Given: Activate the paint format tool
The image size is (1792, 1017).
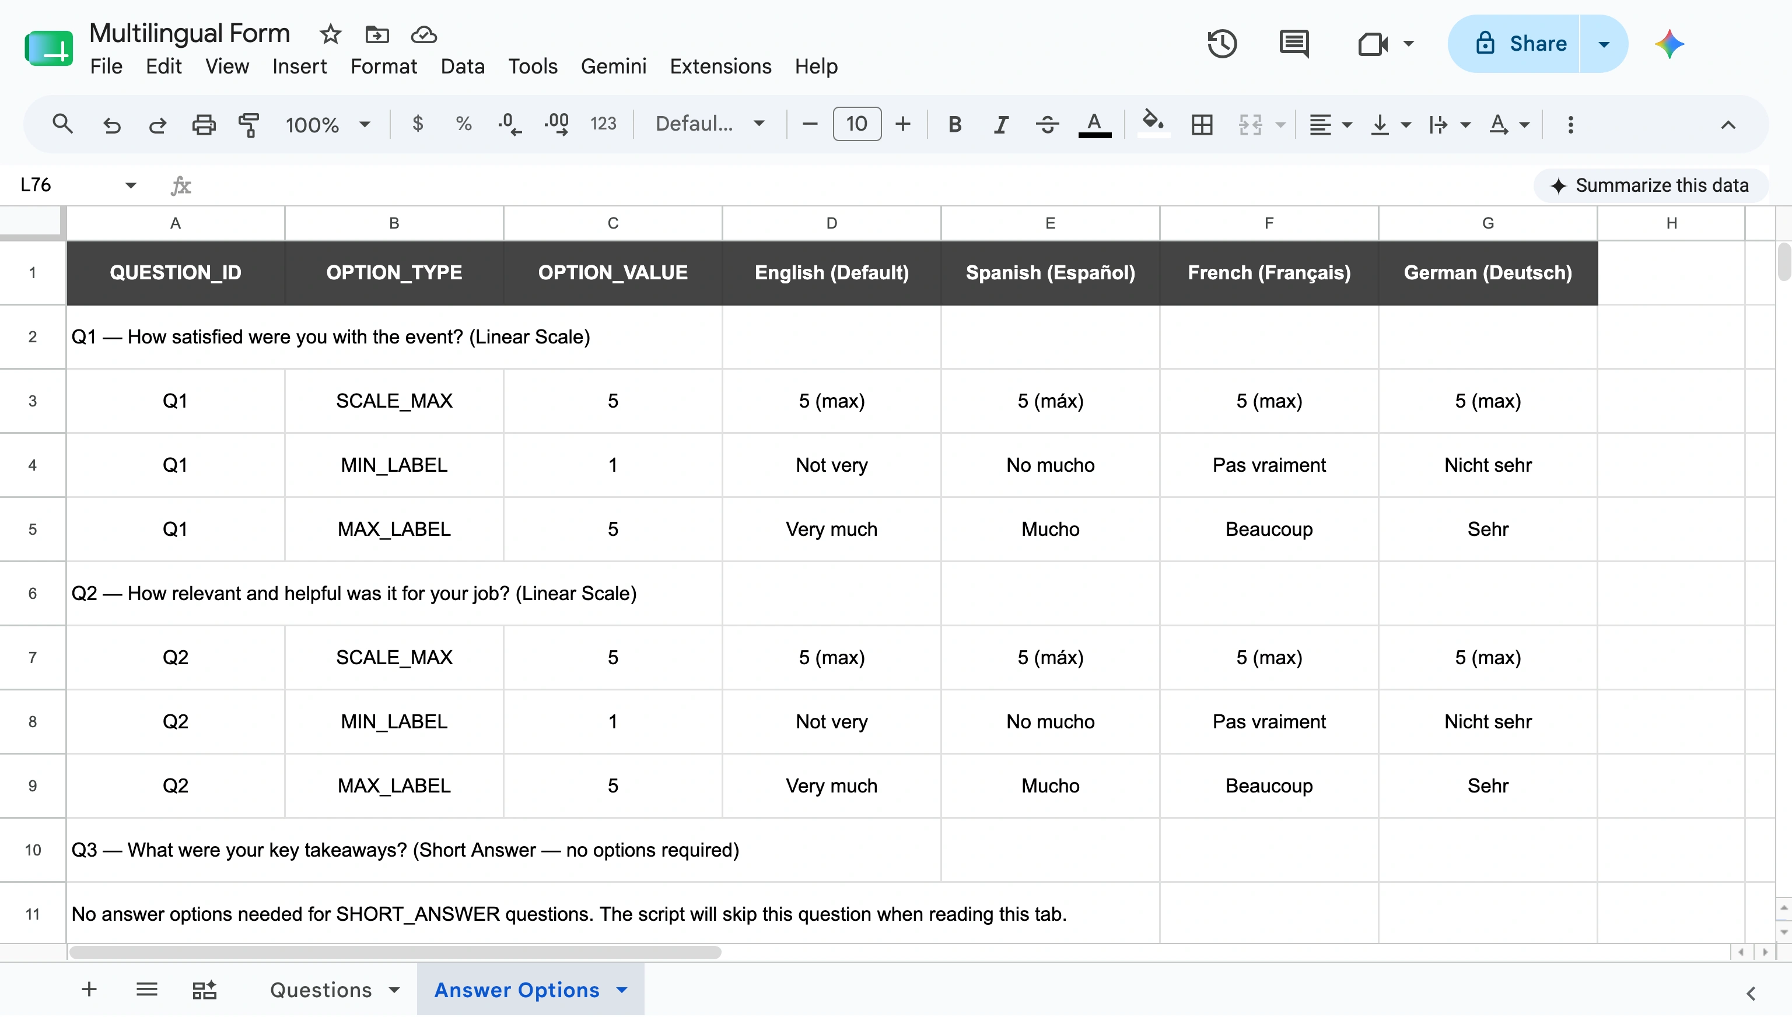Looking at the screenshot, I should click(x=249, y=124).
